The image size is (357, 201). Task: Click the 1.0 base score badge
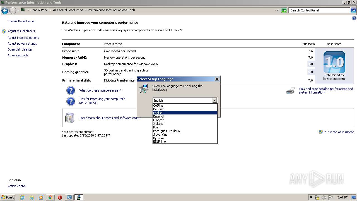click(x=334, y=62)
